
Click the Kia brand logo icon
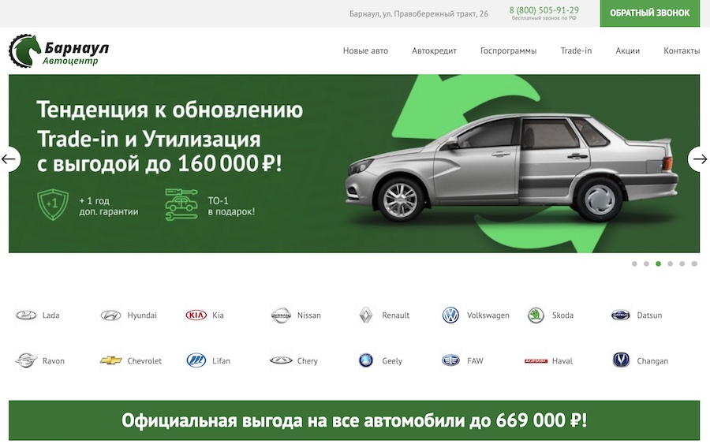point(196,315)
